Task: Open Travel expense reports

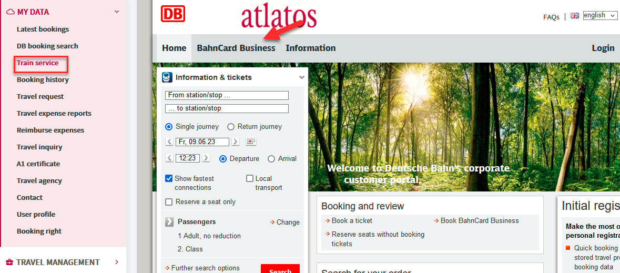Action: (x=54, y=113)
